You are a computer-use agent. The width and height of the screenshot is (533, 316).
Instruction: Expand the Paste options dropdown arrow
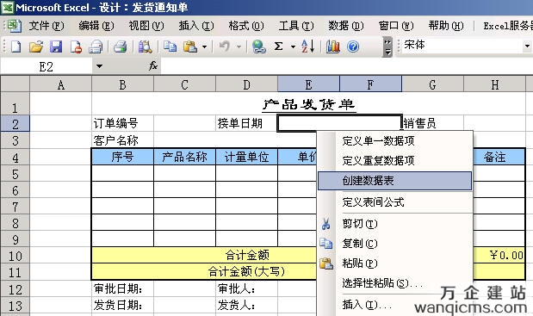[x=204, y=46]
